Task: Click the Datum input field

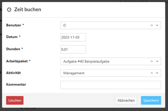Action: point(73,37)
